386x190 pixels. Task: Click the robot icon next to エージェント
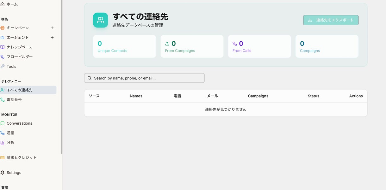(3, 38)
